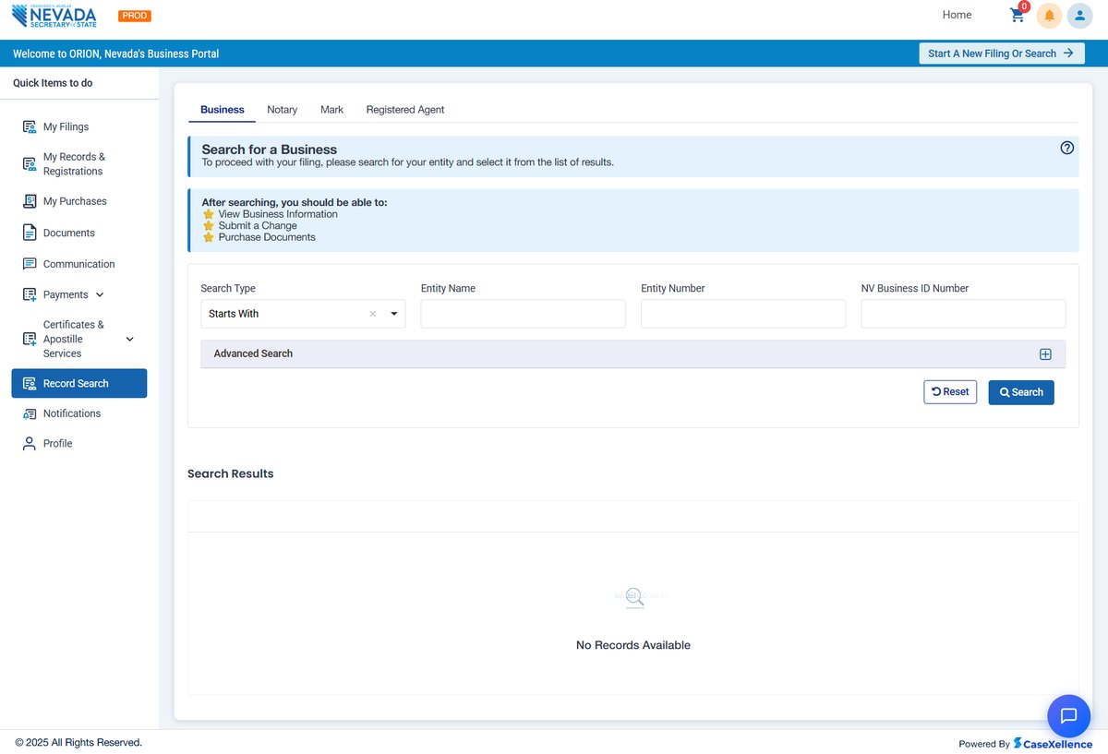Switch to the Mark tab
Screen dimensions: 1108x754
pyautogui.click(x=331, y=109)
